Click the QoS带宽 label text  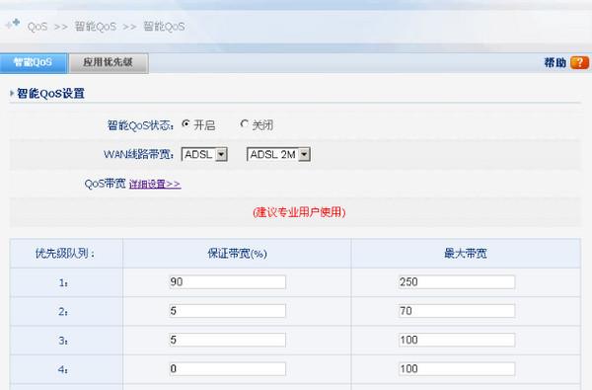click(105, 184)
